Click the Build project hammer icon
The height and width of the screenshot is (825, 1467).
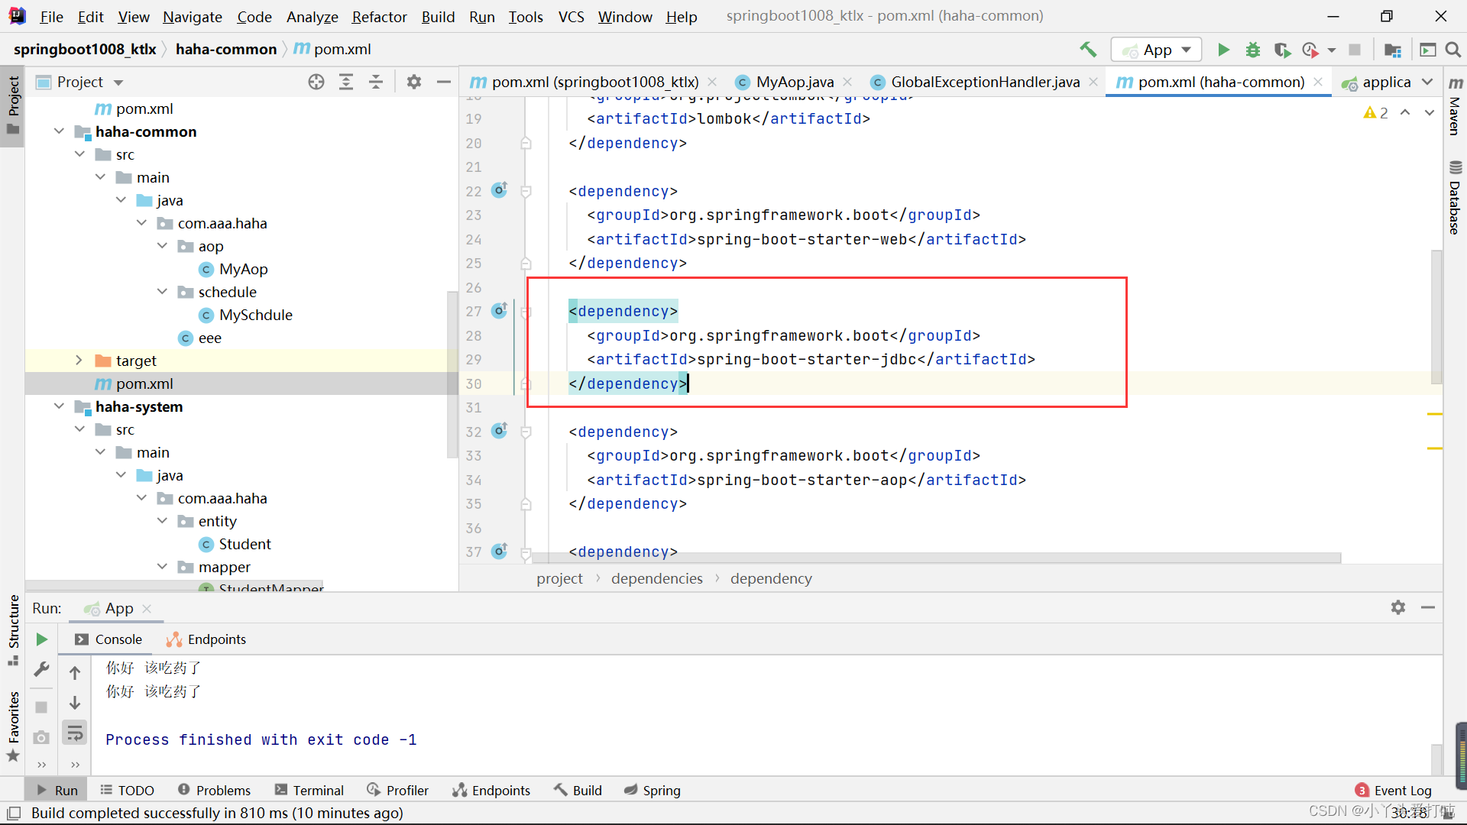point(1088,50)
